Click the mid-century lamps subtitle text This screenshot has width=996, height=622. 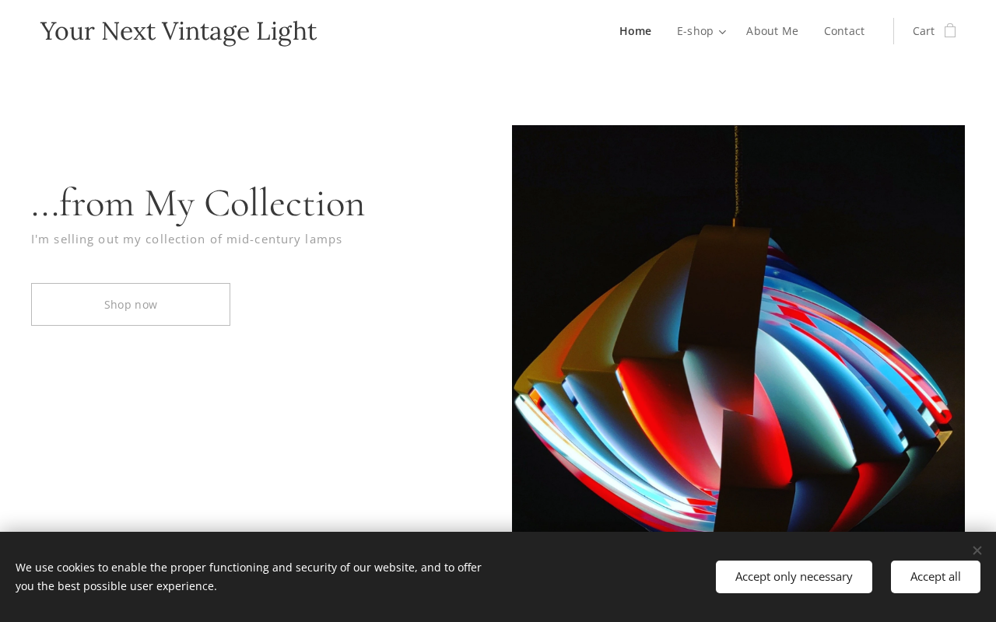tap(187, 239)
